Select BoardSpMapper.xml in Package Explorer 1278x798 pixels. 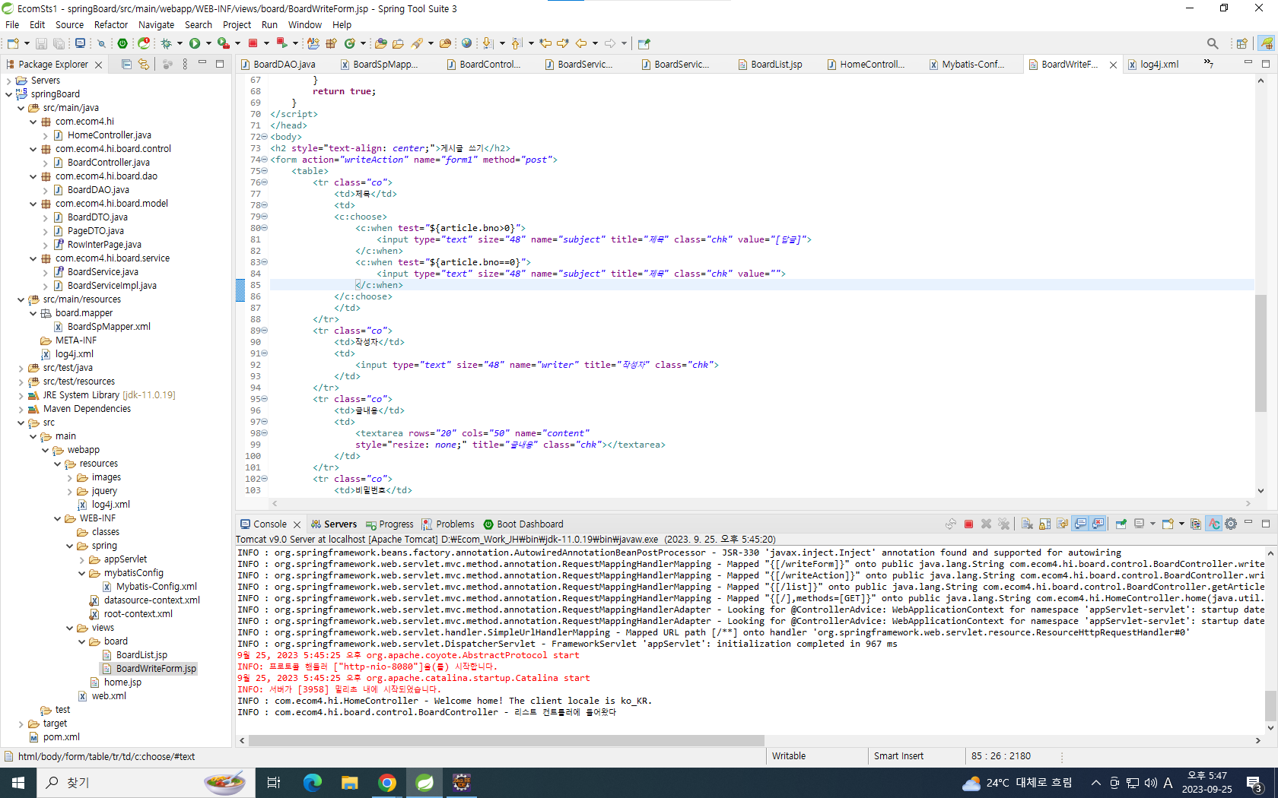pyautogui.click(x=108, y=327)
